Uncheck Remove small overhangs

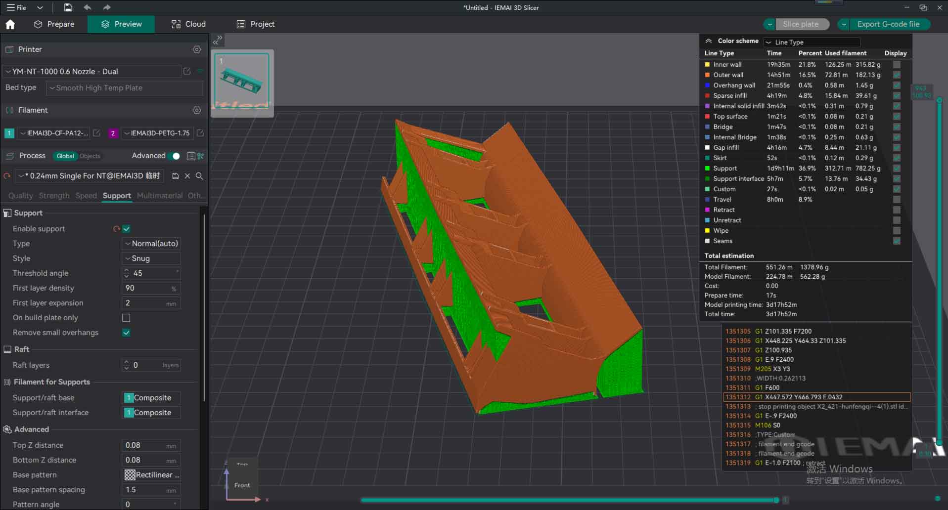(126, 333)
